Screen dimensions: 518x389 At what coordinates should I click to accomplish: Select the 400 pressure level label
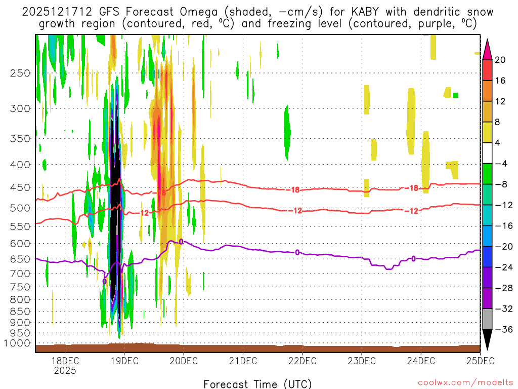[x=20, y=165]
